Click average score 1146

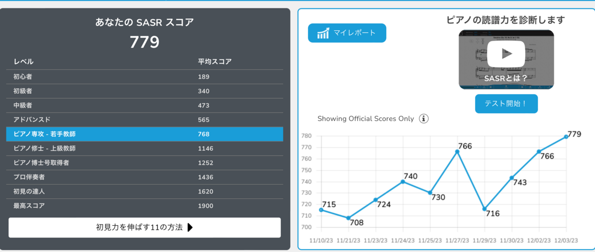(x=205, y=148)
